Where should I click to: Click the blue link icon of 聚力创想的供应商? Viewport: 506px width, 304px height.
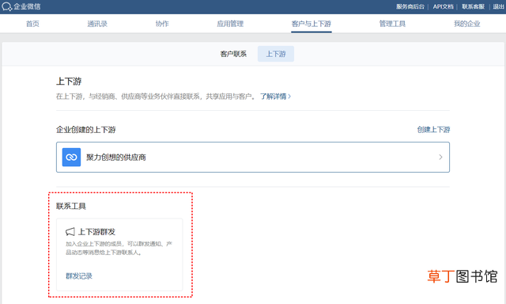pos(71,157)
